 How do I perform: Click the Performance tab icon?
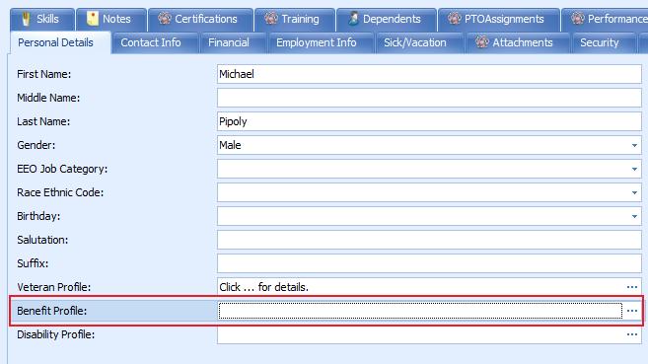point(578,19)
